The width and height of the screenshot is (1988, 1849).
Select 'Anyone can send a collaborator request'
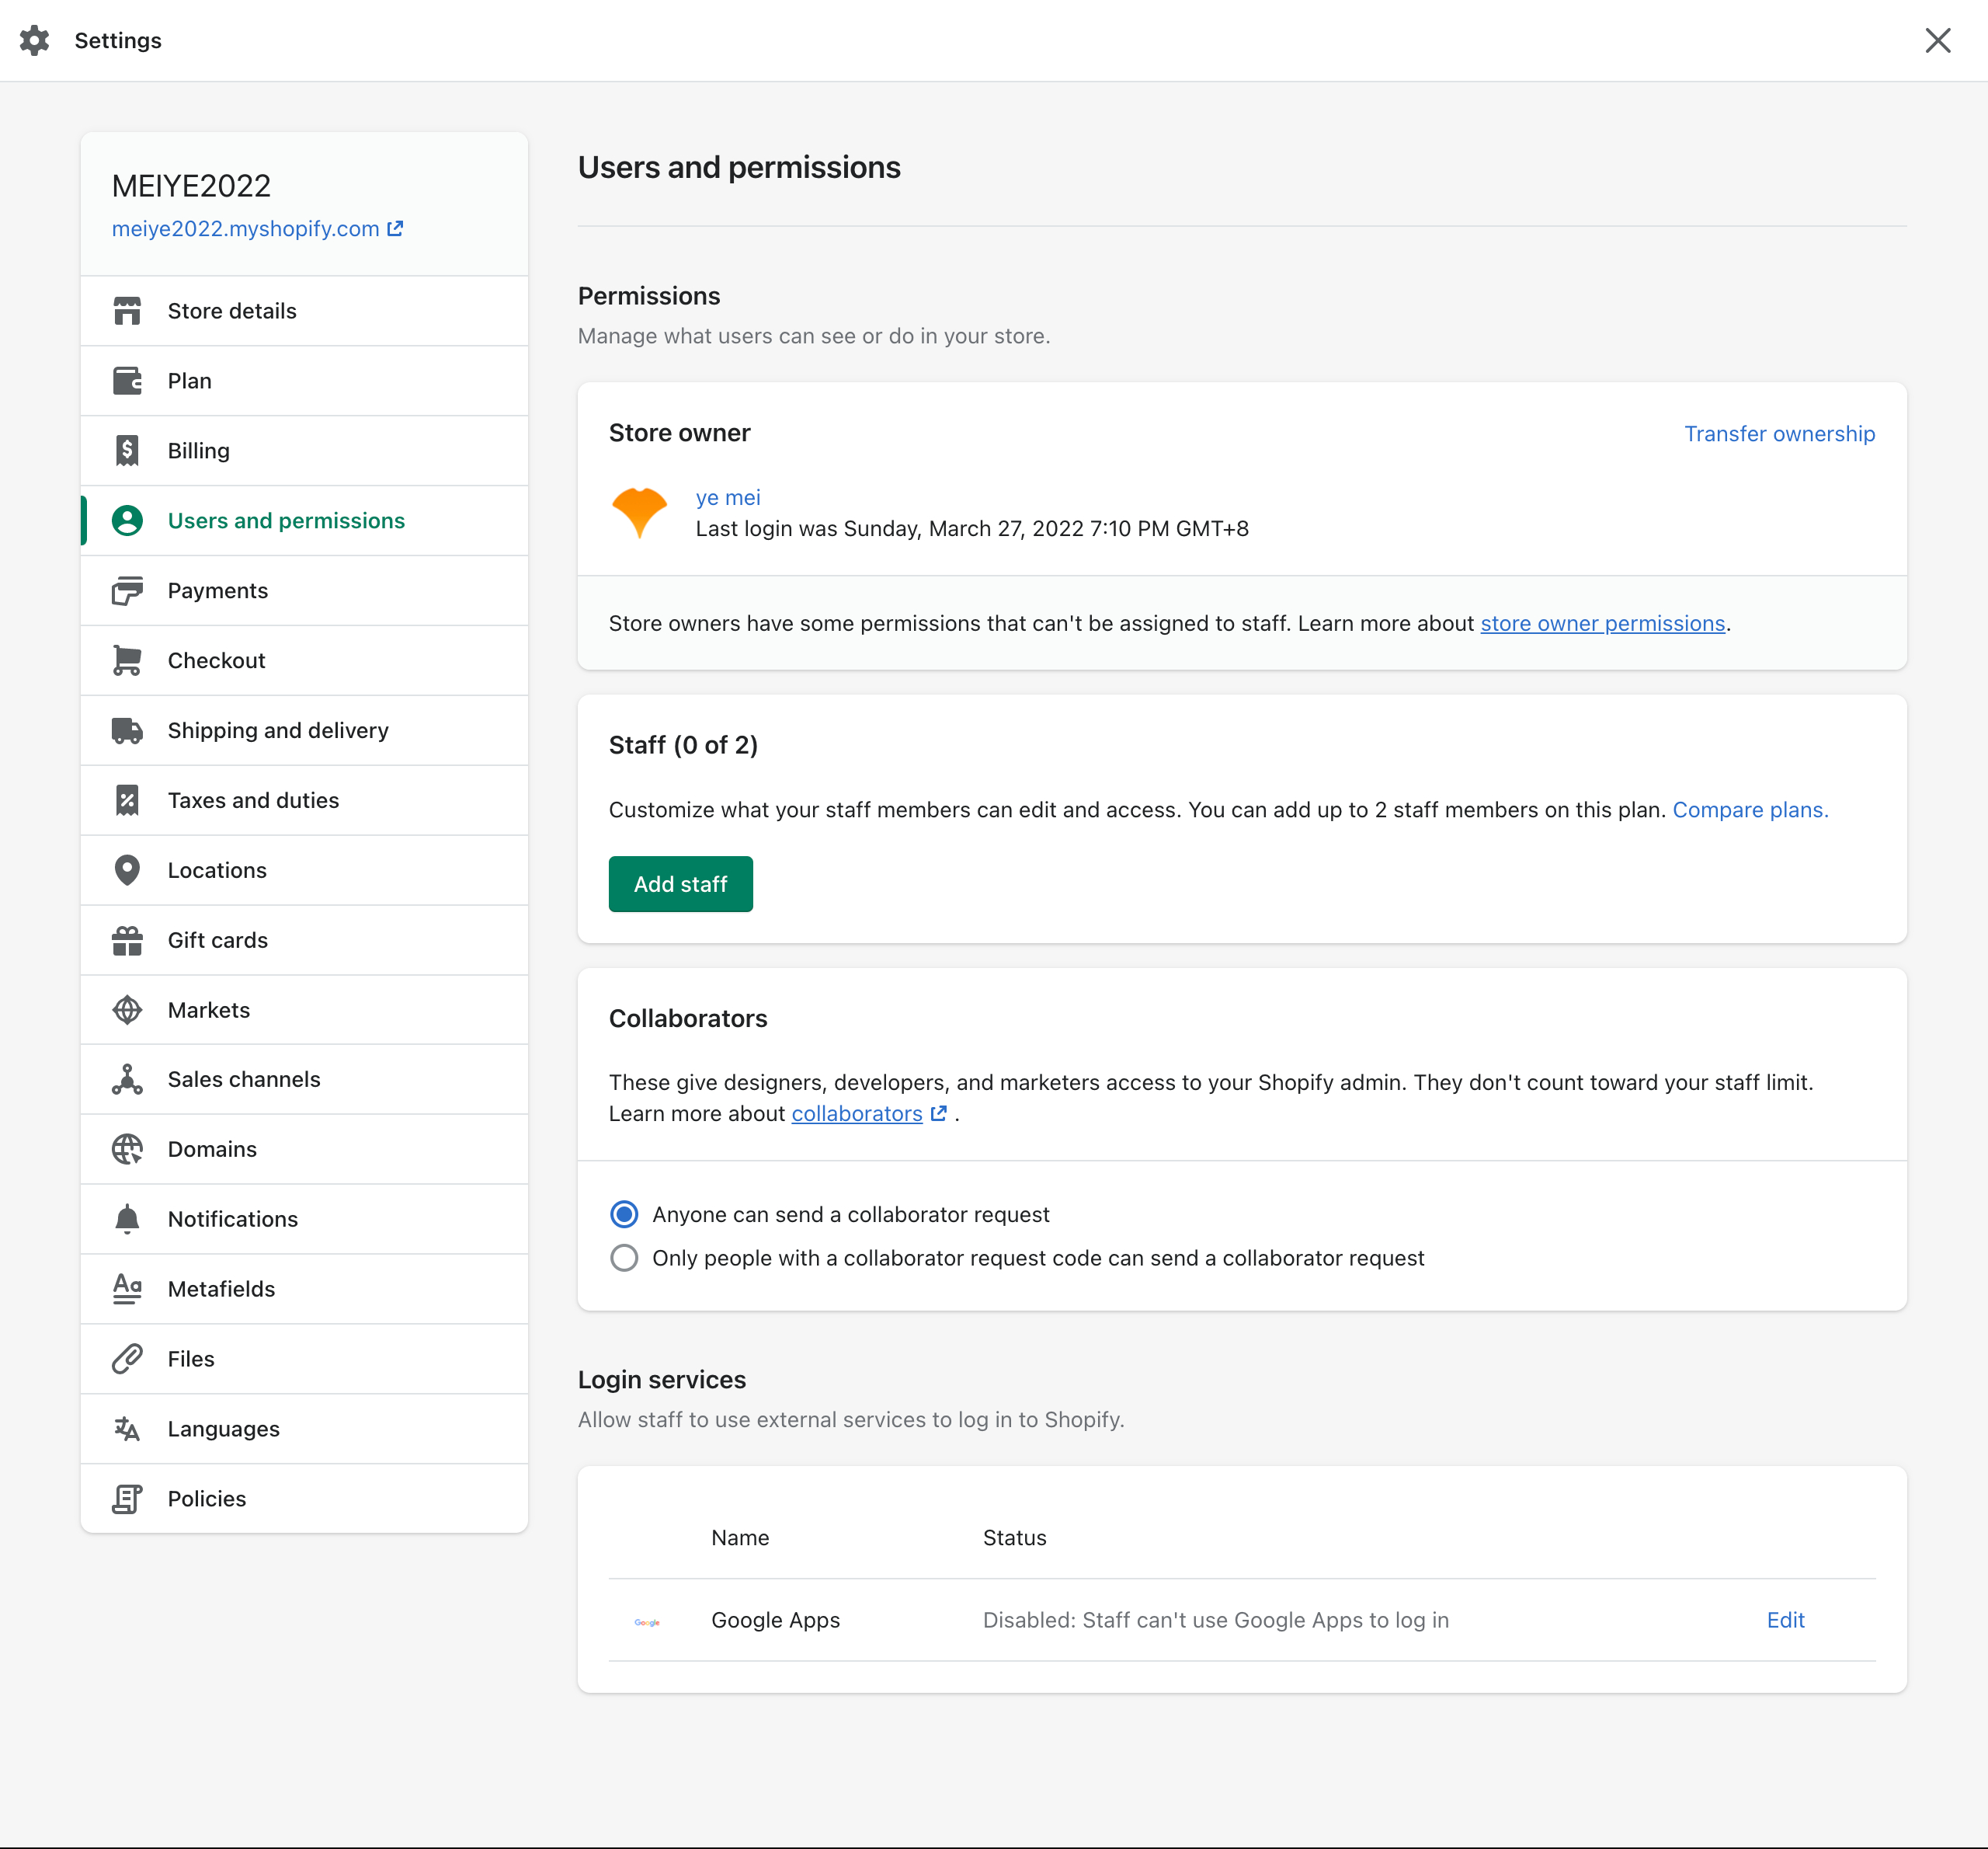coord(624,1214)
